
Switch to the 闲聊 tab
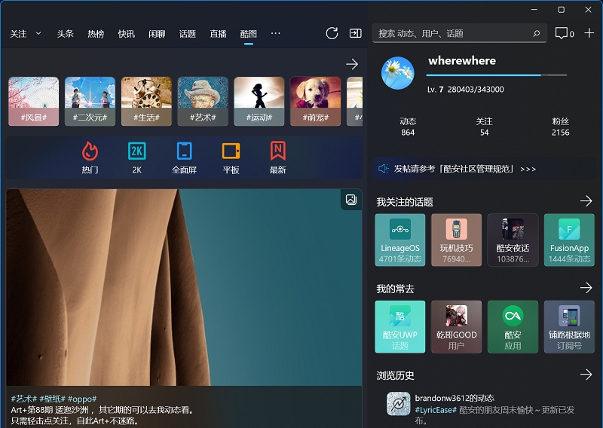pyautogui.click(x=157, y=34)
